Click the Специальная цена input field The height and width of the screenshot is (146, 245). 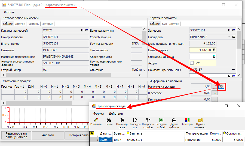[x=201, y=57]
